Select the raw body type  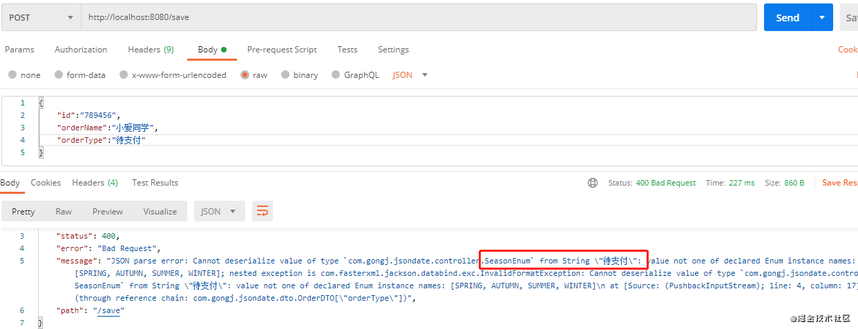pyautogui.click(x=254, y=75)
